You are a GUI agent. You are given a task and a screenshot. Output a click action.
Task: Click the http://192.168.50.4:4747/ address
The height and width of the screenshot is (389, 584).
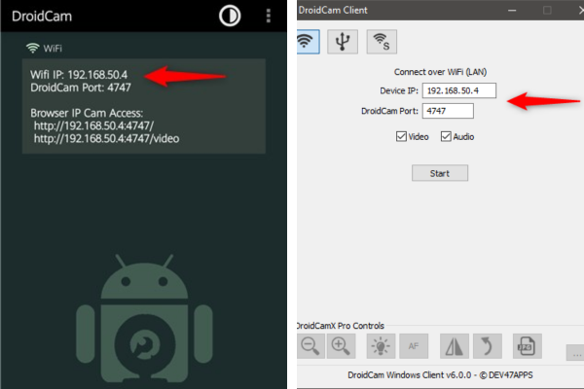[x=93, y=125]
